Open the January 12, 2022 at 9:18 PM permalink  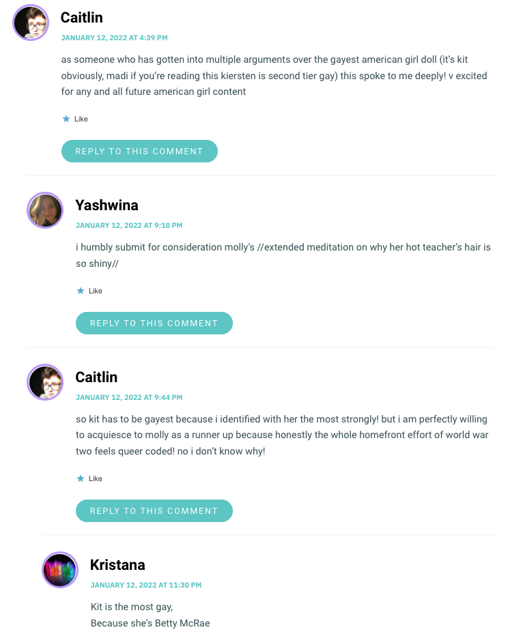(129, 225)
